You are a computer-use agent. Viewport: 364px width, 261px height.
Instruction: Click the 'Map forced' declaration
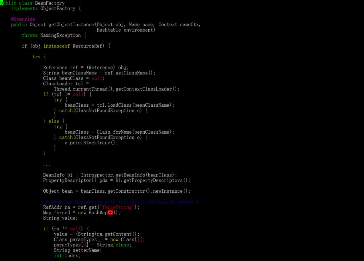coord(82,213)
